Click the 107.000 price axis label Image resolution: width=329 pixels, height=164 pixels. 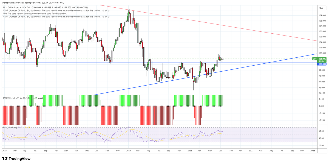click(x=322, y=26)
